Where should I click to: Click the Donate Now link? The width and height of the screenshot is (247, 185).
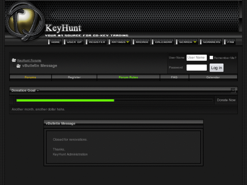(x=226, y=100)
